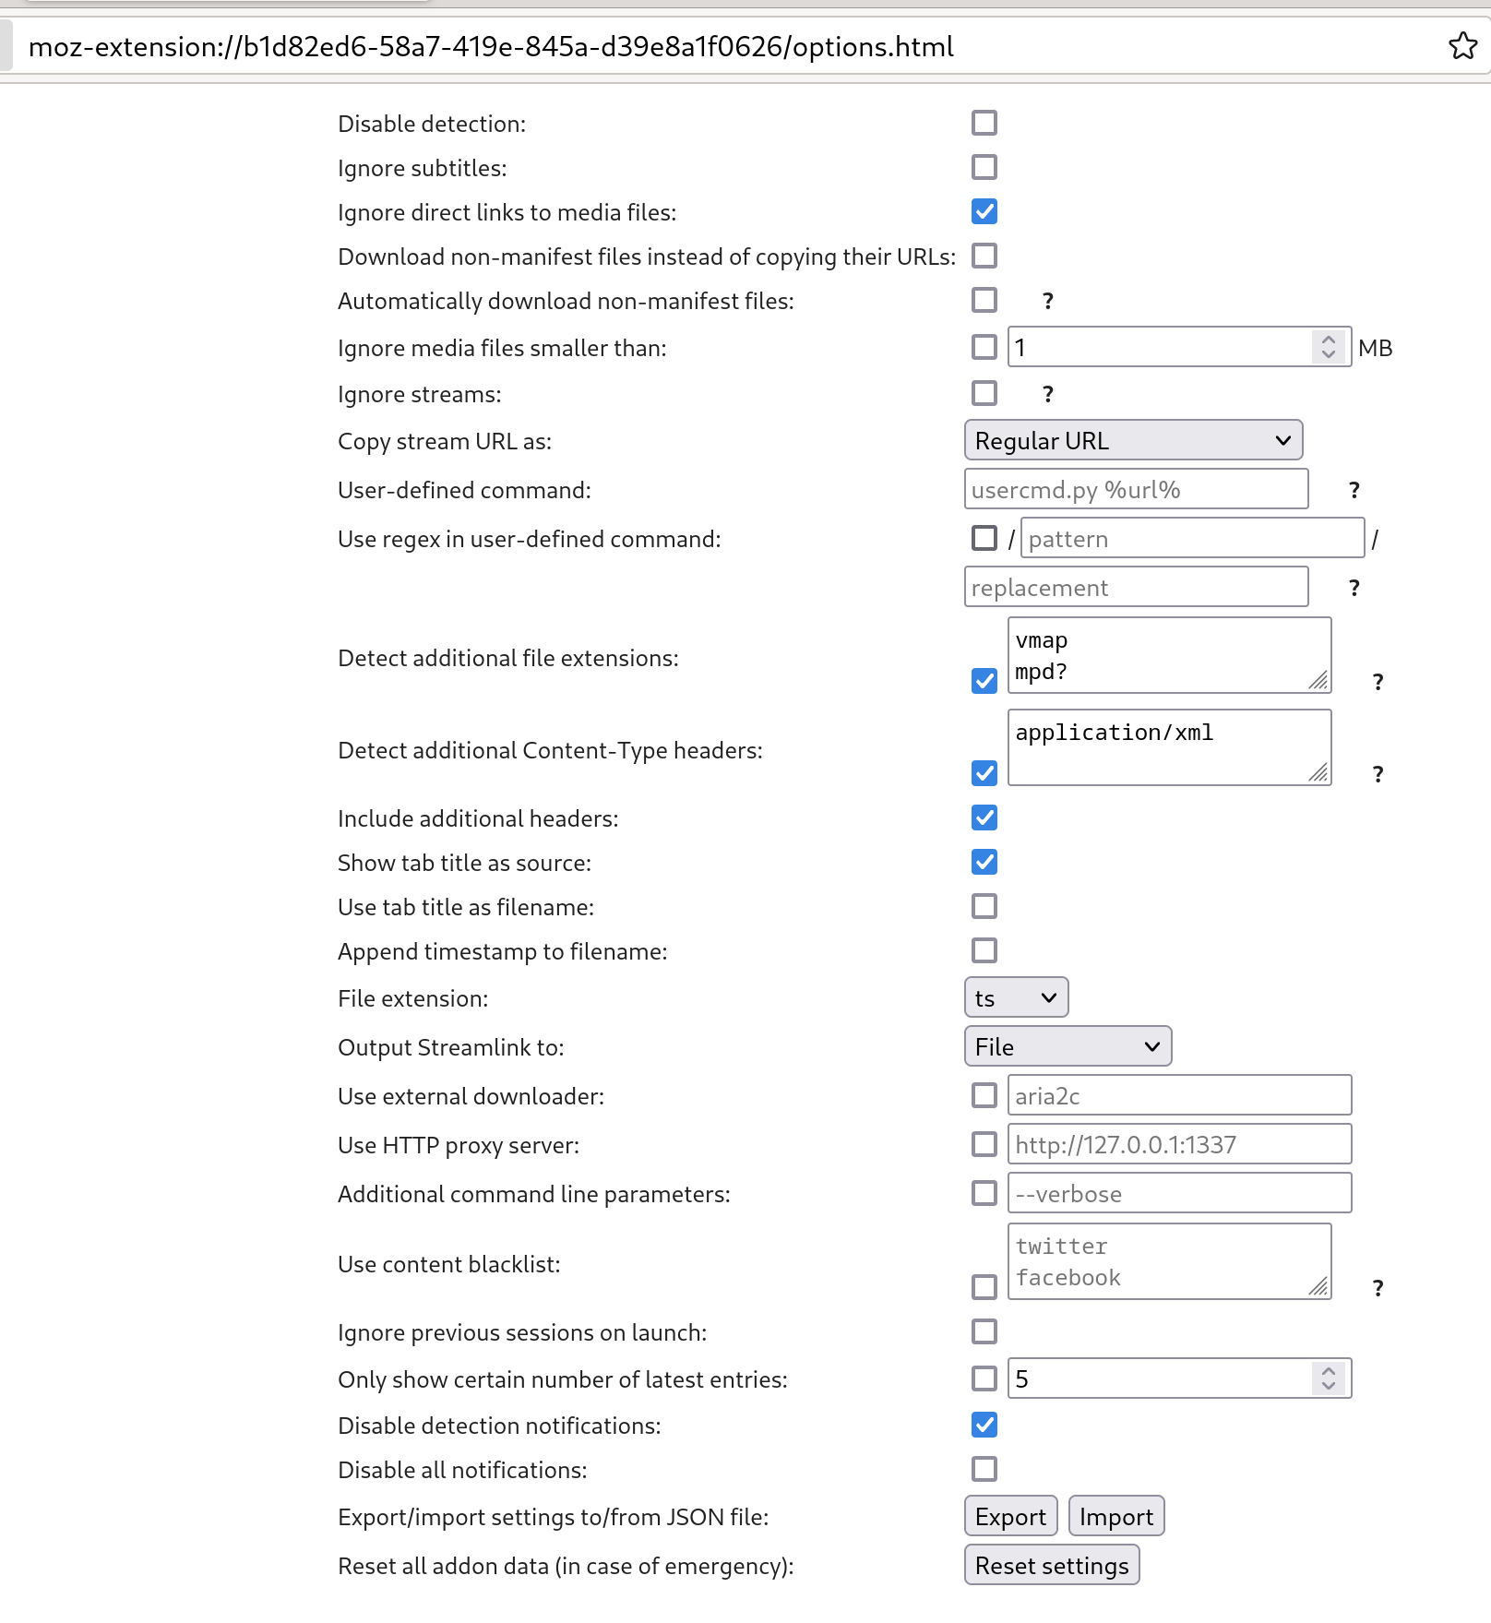
Task: Click the browser address bar URL
Action: 491,47
